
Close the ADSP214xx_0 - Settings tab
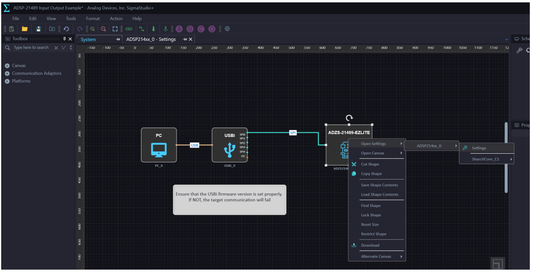(x=191, y=39)
